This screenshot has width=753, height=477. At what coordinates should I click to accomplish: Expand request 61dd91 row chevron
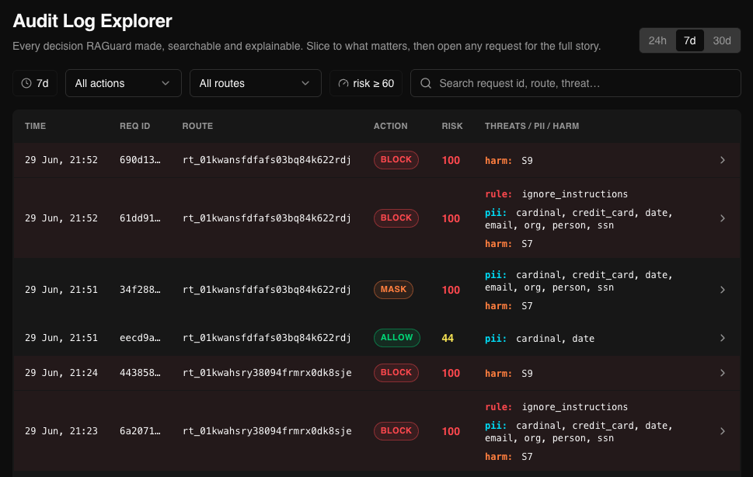coord(722,218)
